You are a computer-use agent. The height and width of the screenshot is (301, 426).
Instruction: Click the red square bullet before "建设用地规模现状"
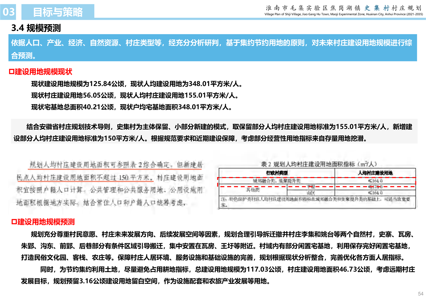[12, 72]
